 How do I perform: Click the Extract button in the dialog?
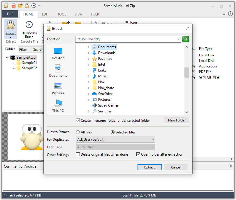(149, 167)
